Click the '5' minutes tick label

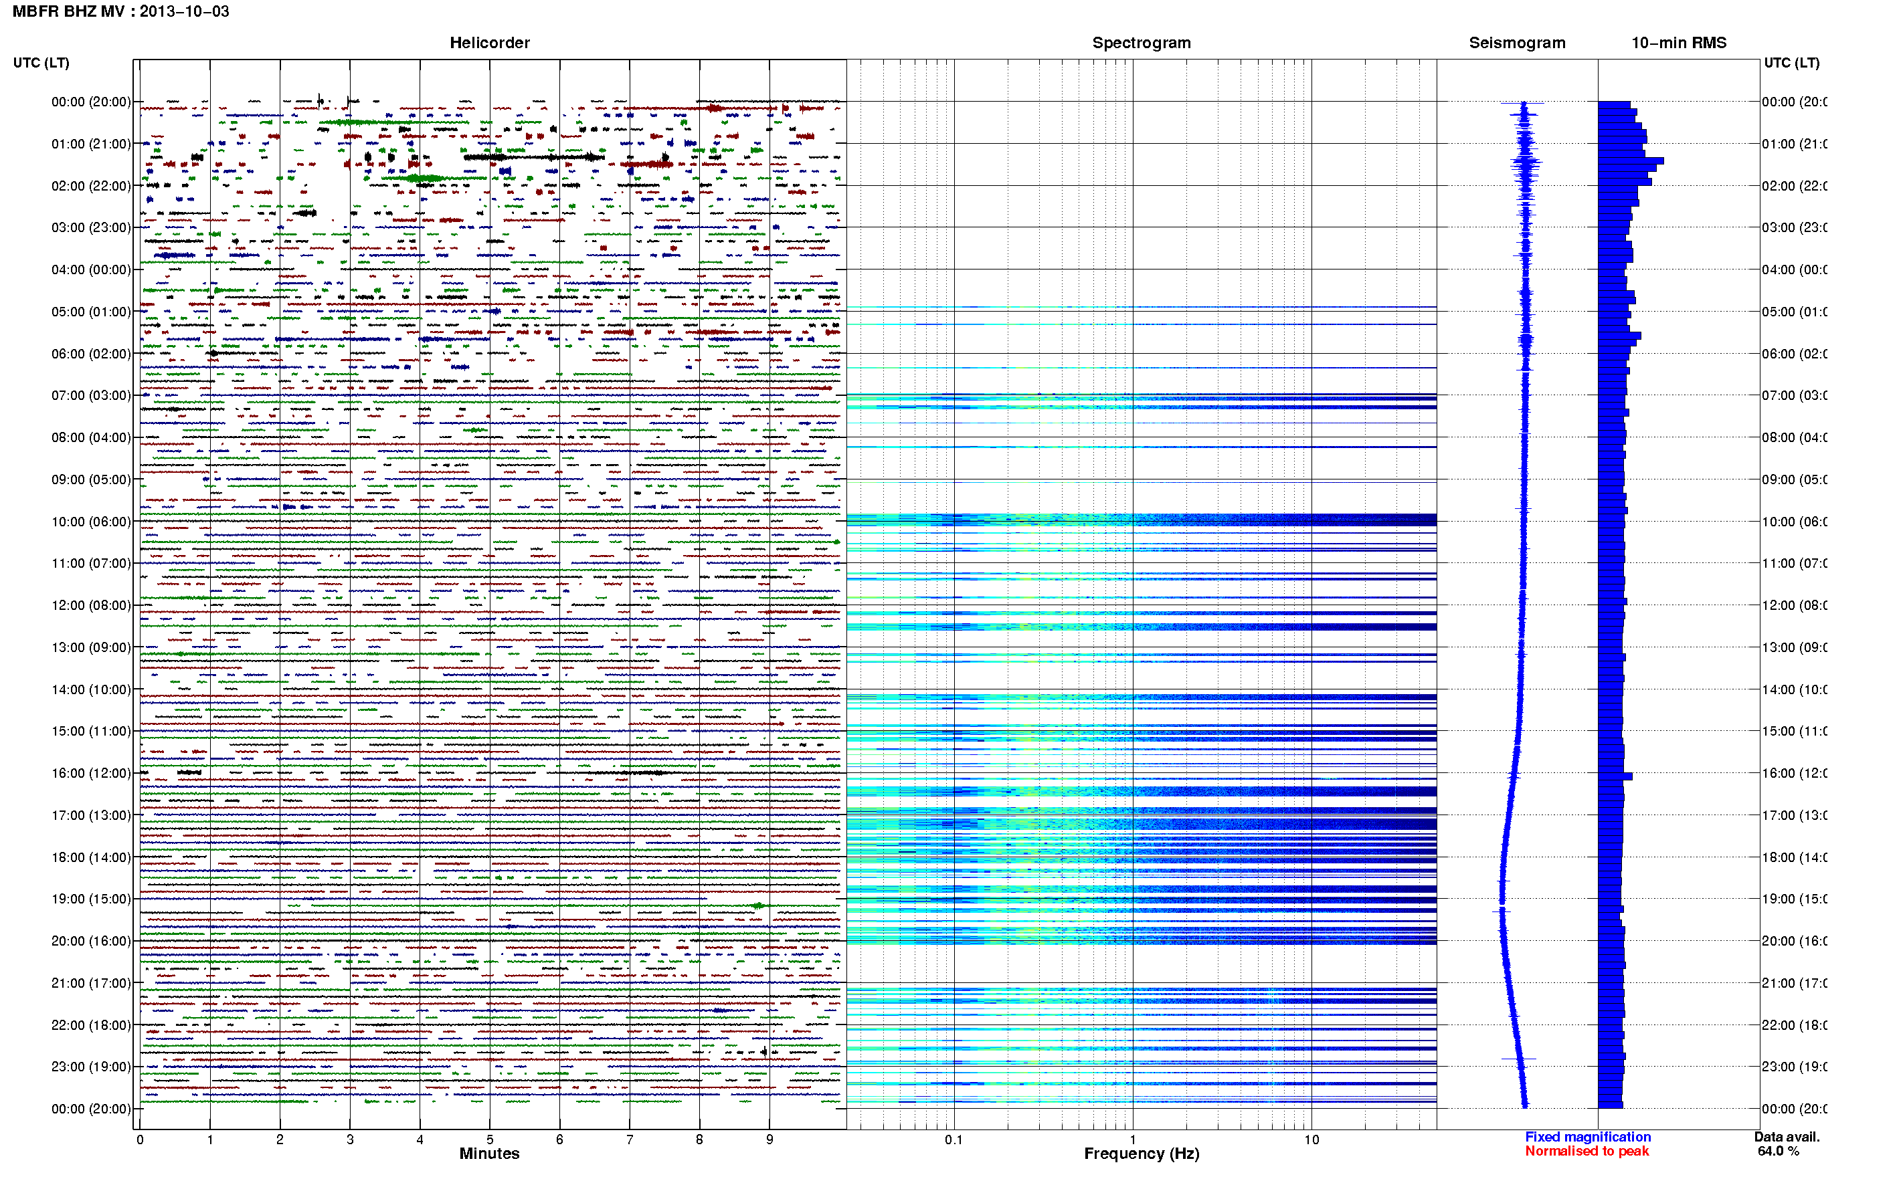489,1140
